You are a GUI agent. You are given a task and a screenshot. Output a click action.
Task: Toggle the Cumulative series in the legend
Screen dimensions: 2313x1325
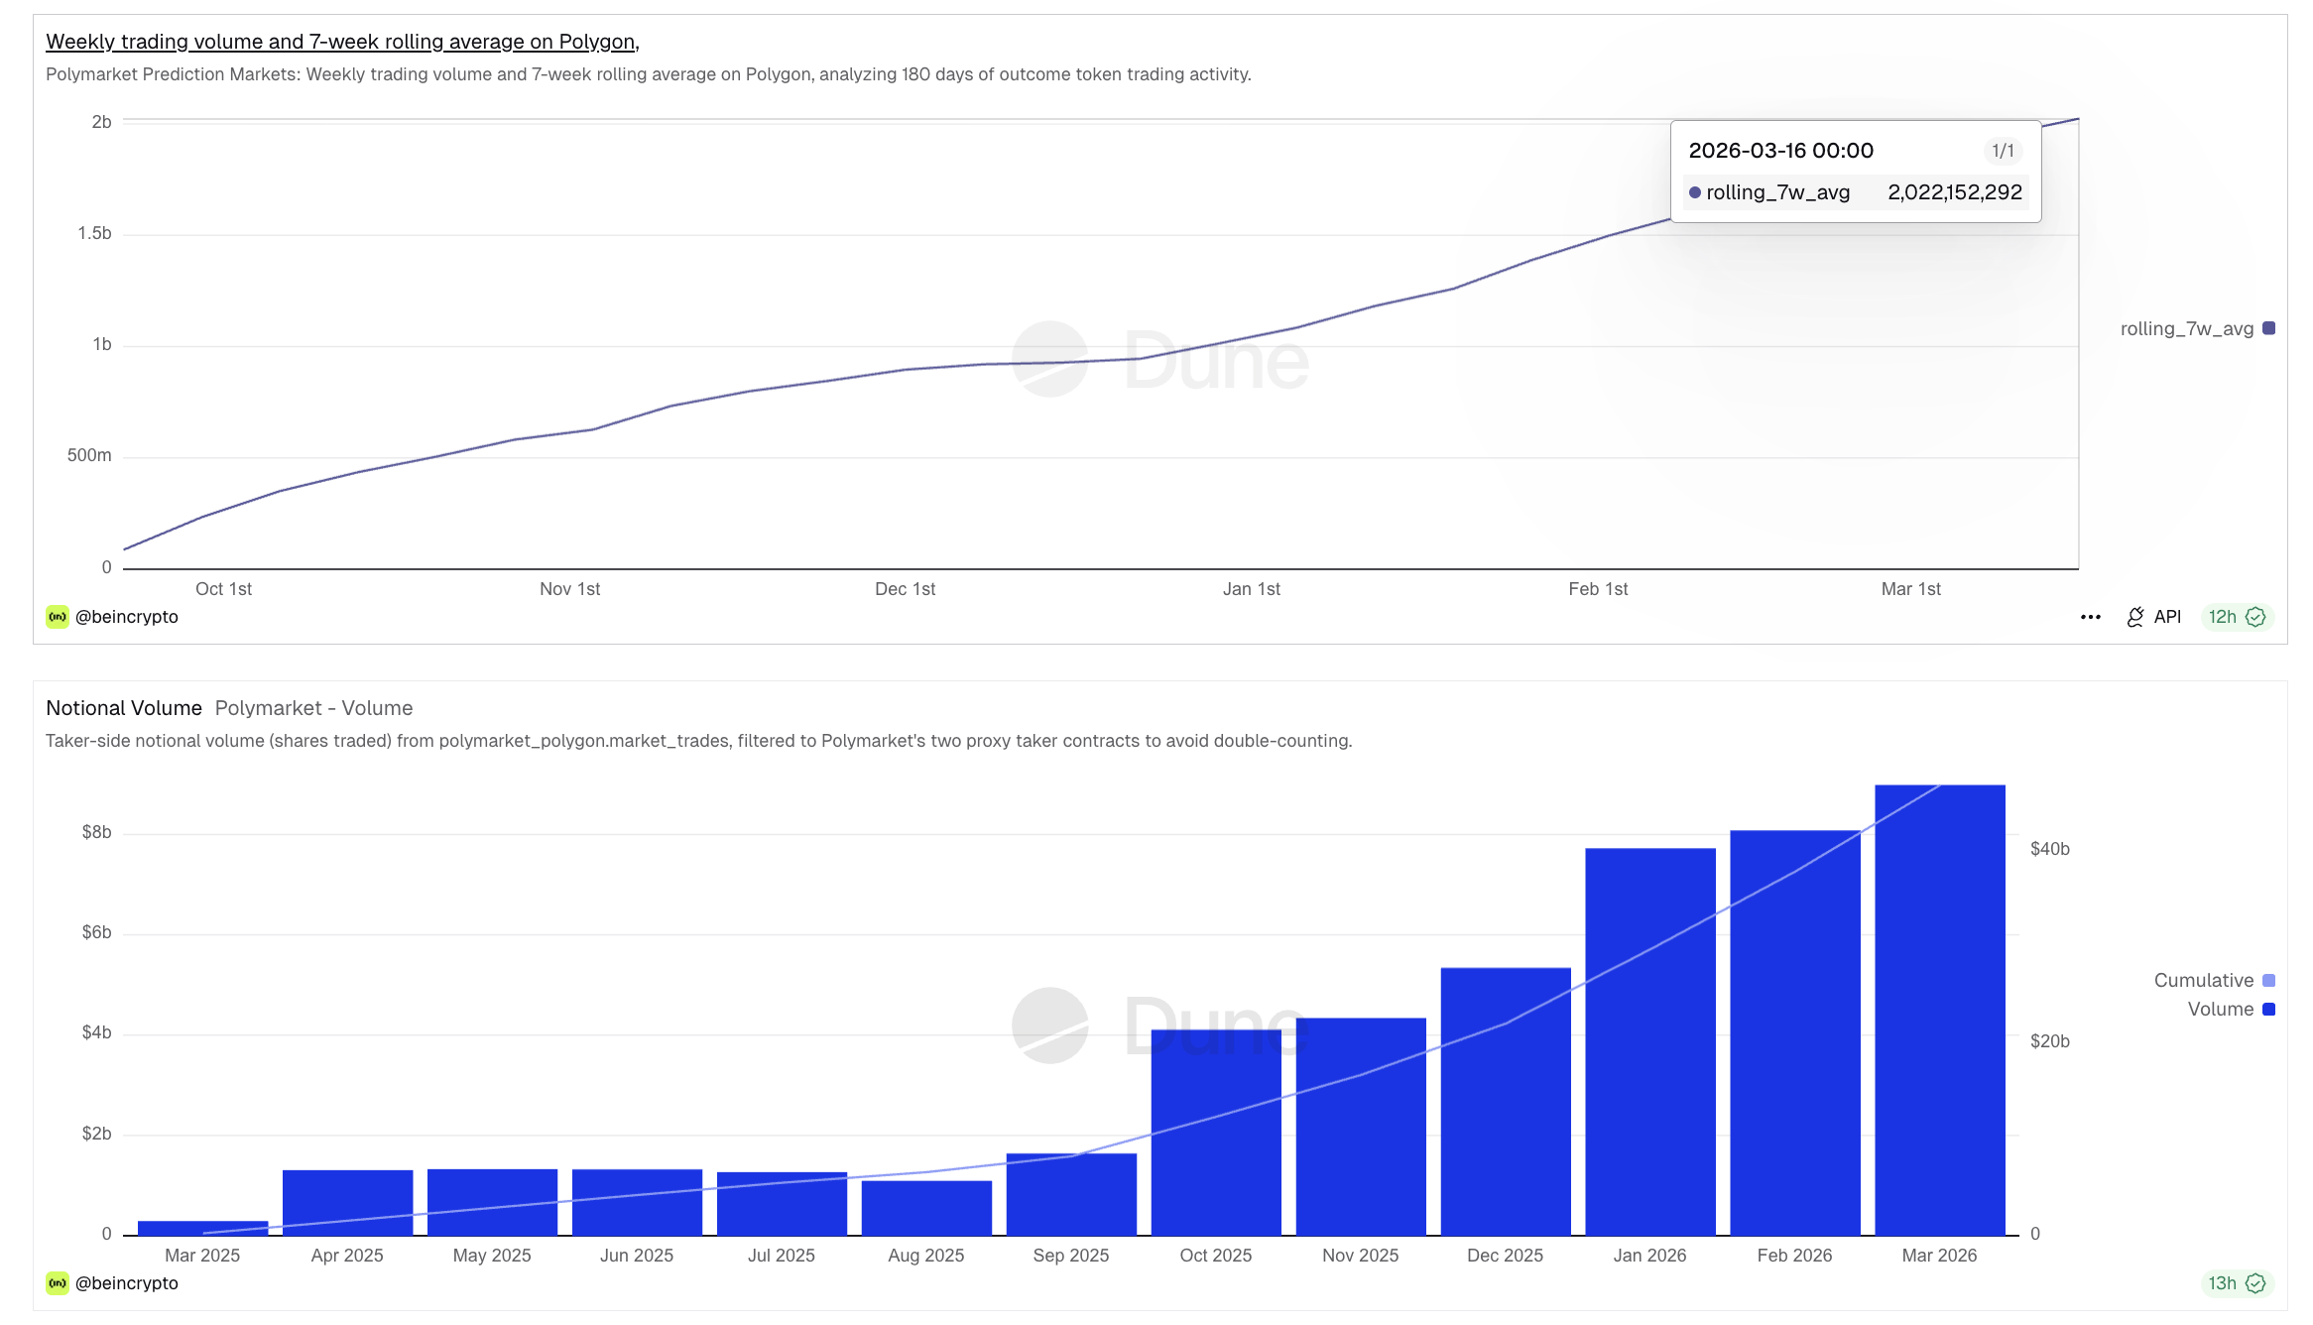tap(2203, 980)
